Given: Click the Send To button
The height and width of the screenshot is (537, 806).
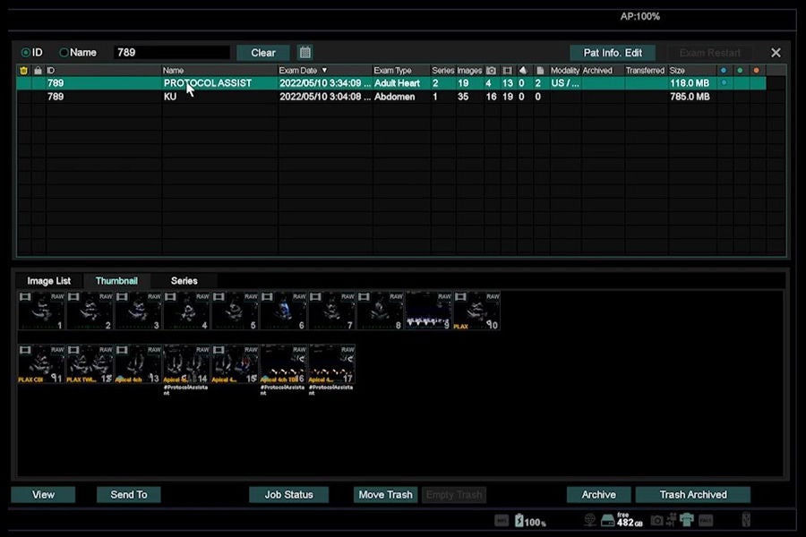Looking at the screenshot, I should (128, 494).
